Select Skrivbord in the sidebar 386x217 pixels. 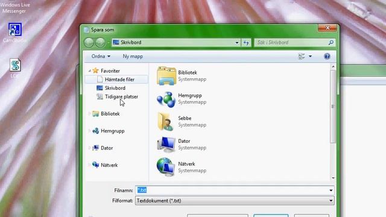[115, 88]
